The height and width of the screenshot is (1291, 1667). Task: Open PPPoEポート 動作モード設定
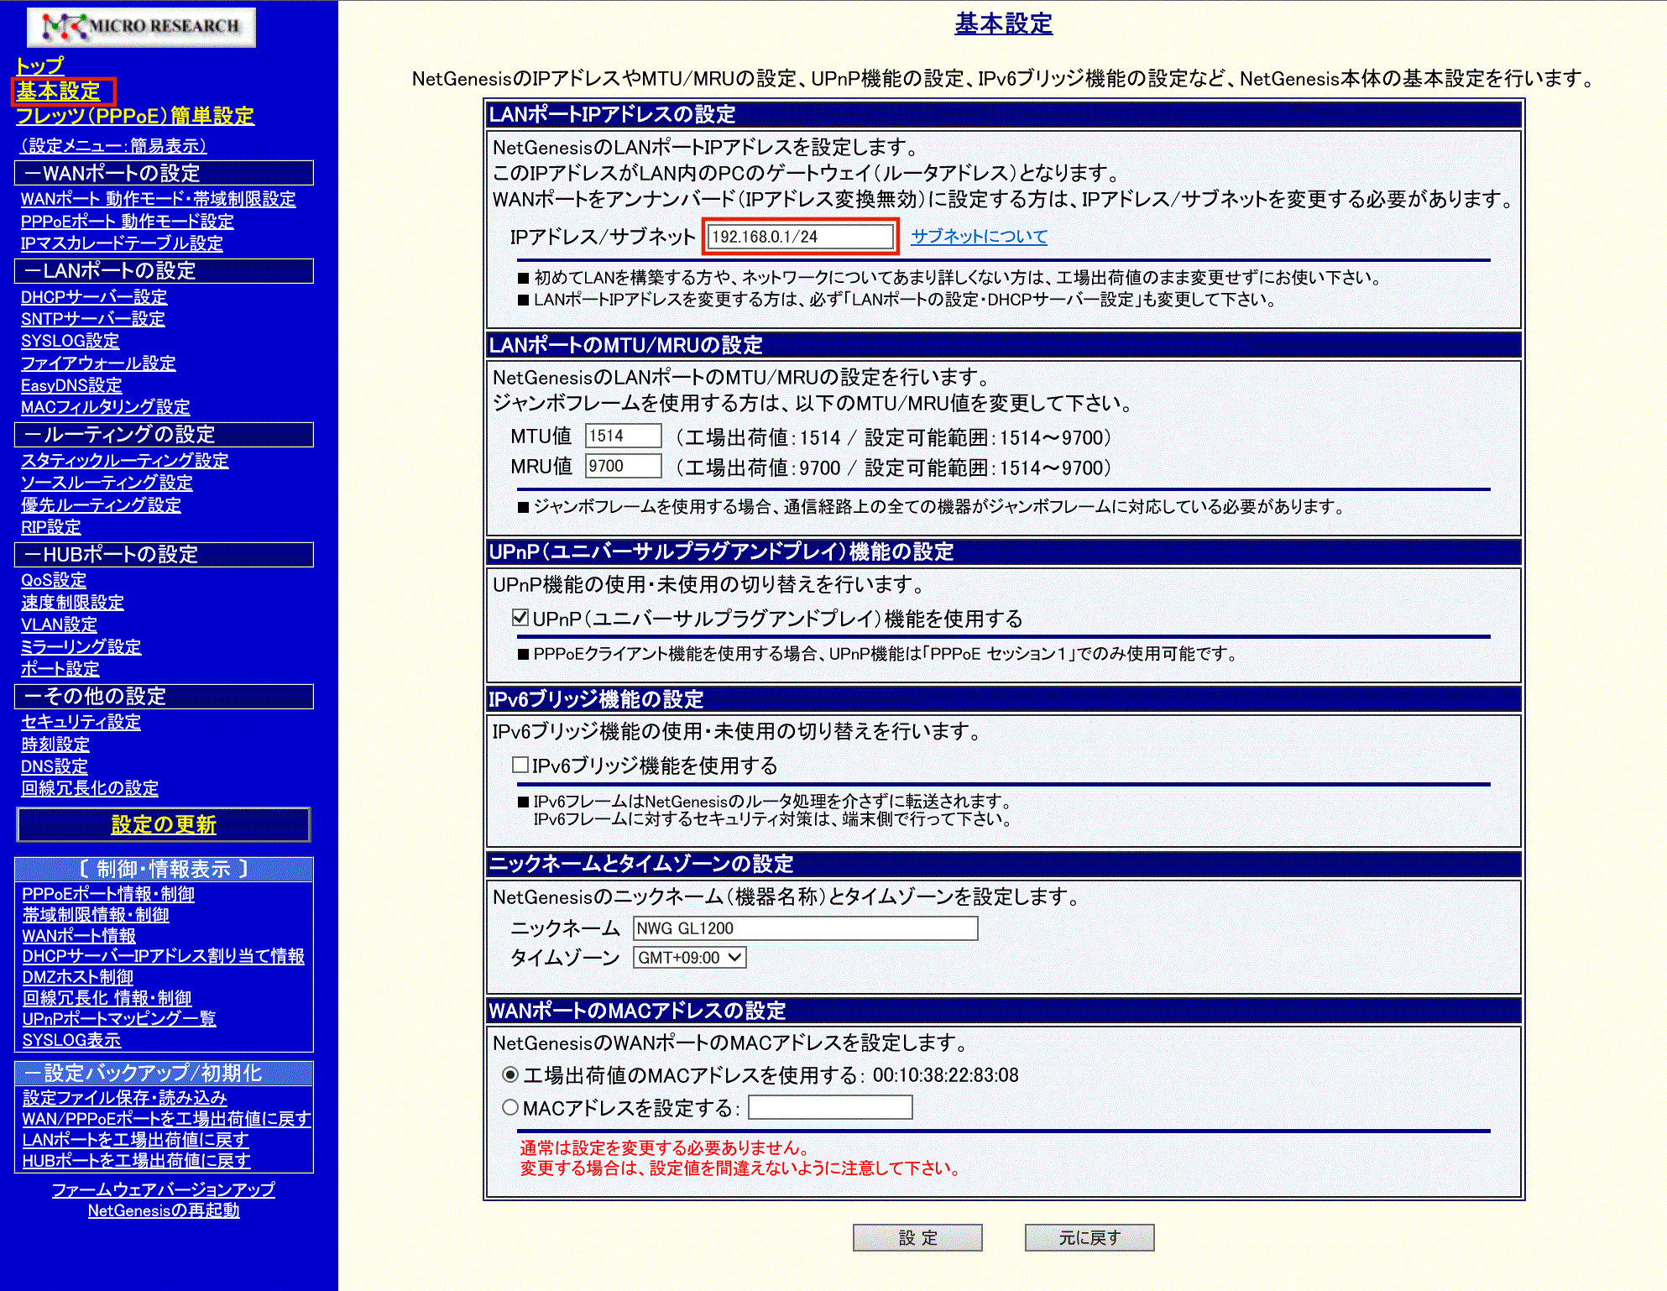coord(127,221)
